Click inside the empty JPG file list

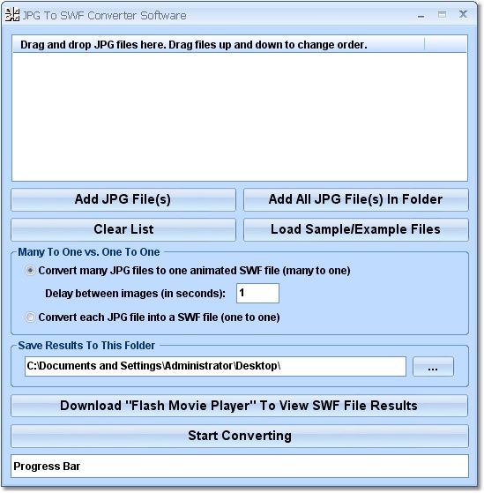(x=240, y=116)
